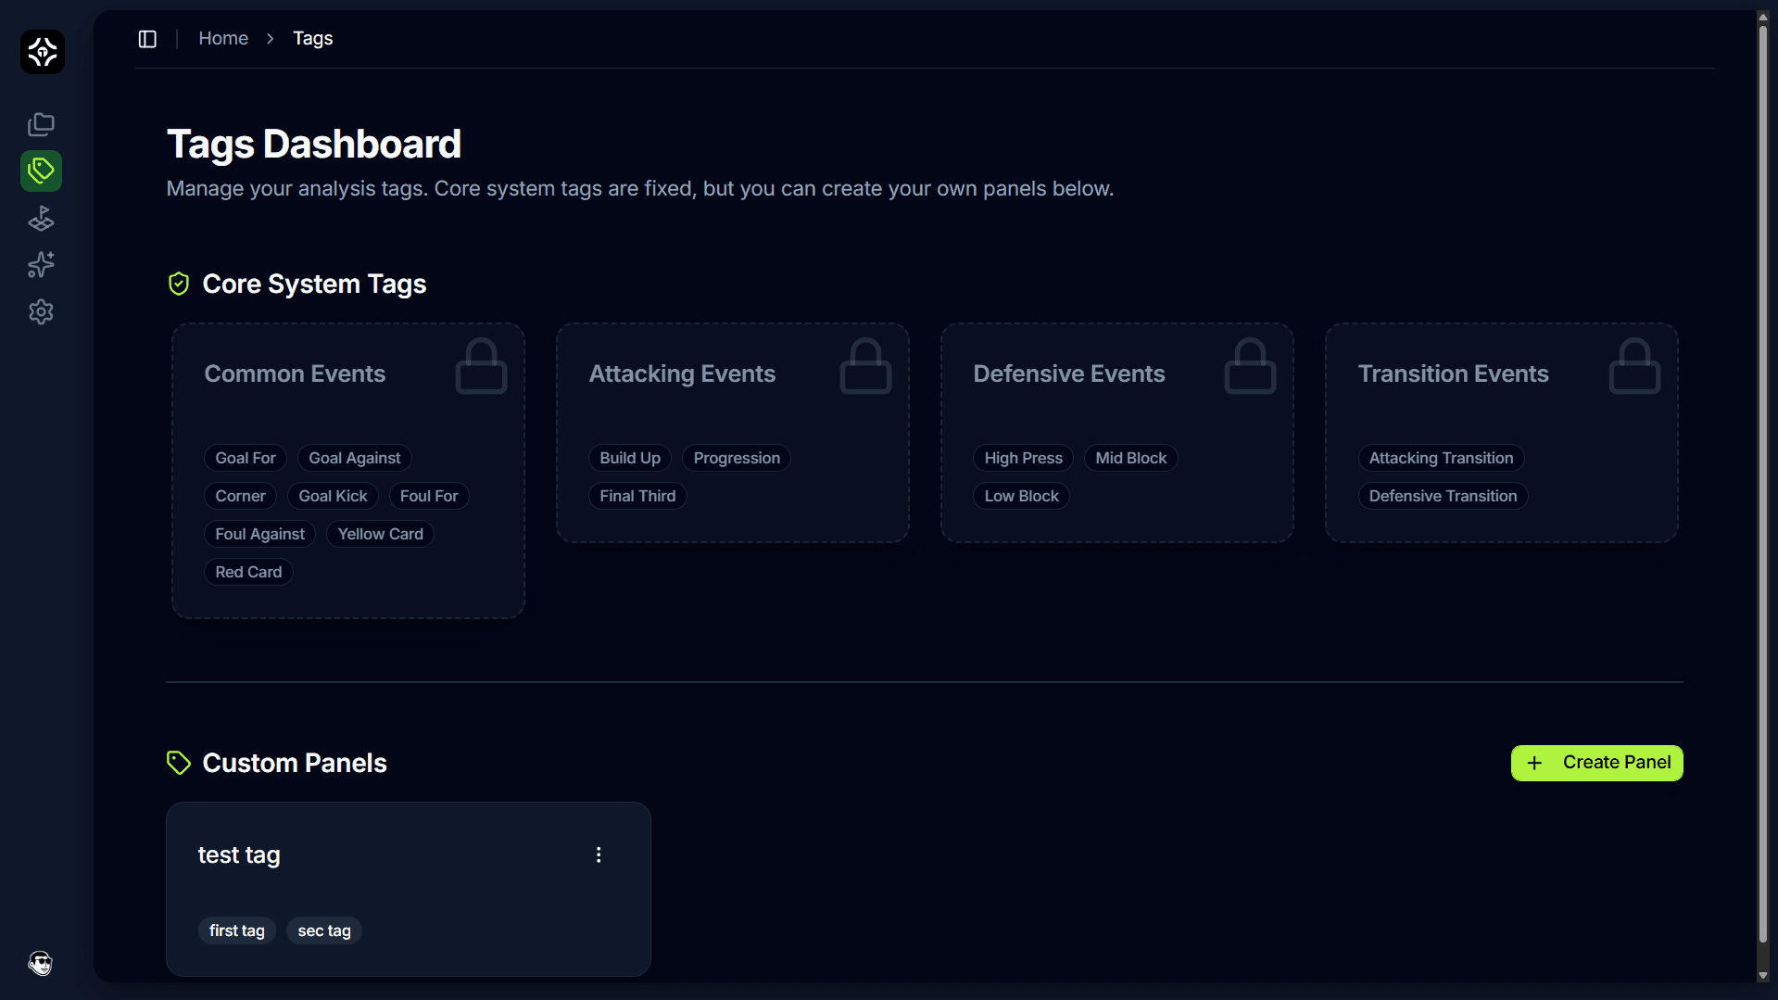Click the test tag panel title
This screenshot has width=1778, height=1000.
pyautogui.click(x=239, y=854)
